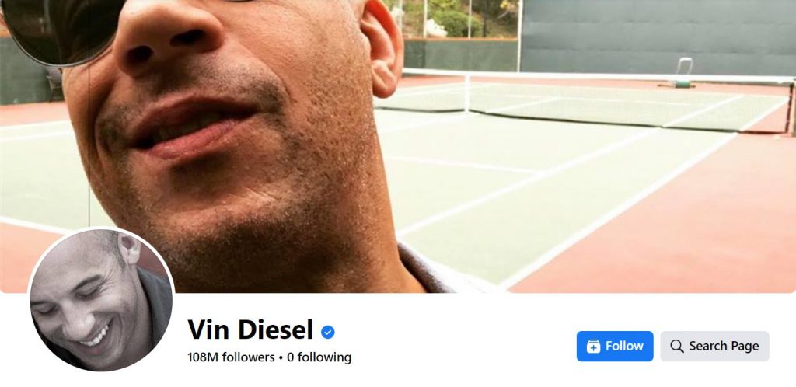
Task: Click the Vin Diesel page name
Action: [250, 329]
